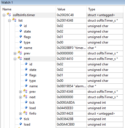125x128 pixels.
Task: Click the struct icon of prev 0x00000000
Action: click(x=20, y=53)
